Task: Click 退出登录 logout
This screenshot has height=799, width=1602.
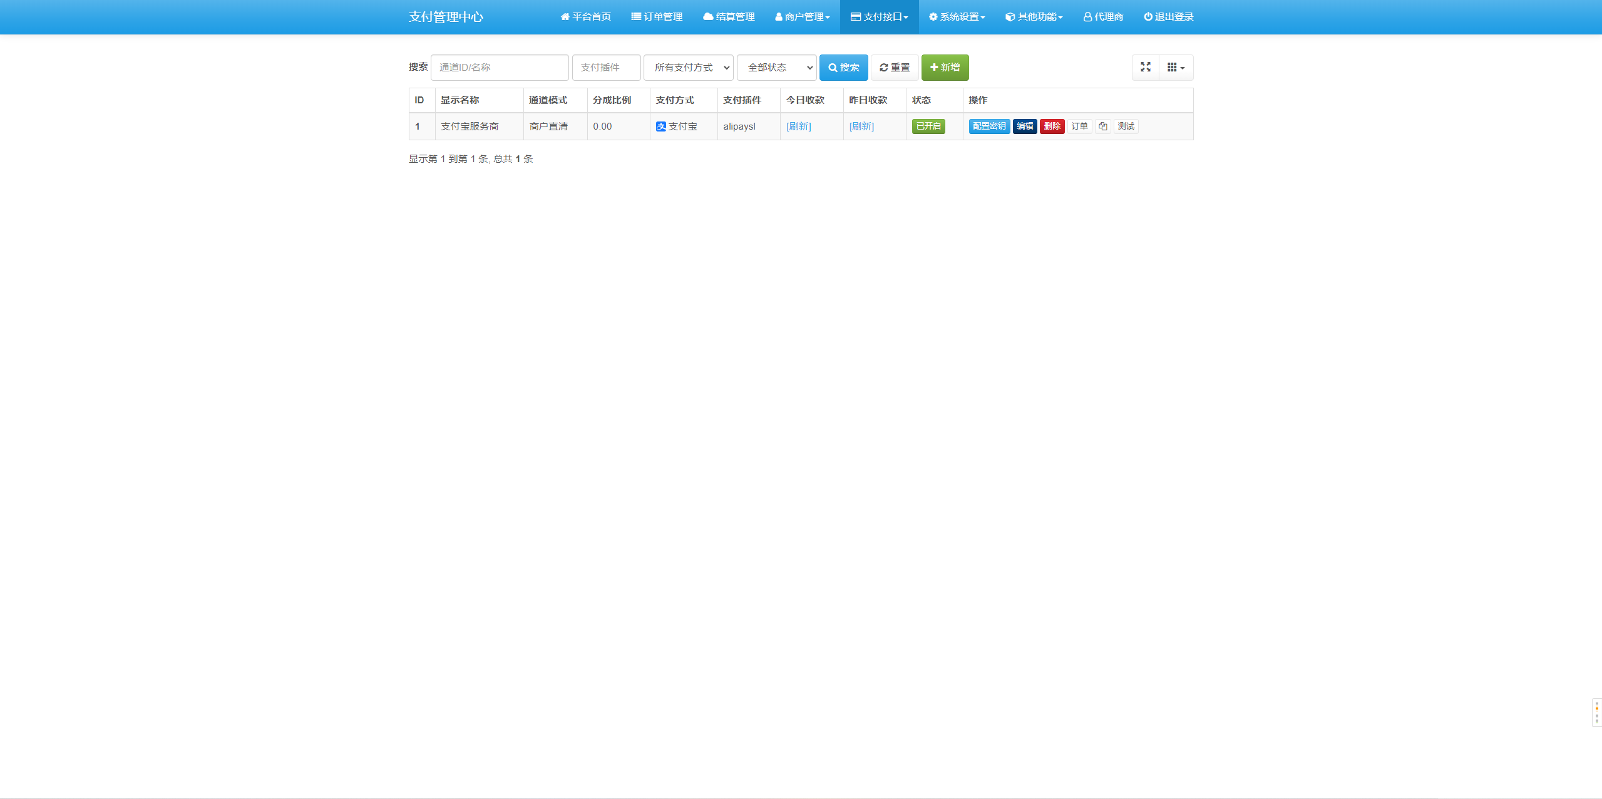Action: [1168, 17]
